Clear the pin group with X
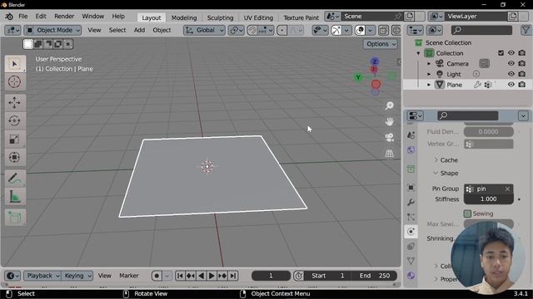The width and height of the screenshot is (533, 299). tap(507, 189)
